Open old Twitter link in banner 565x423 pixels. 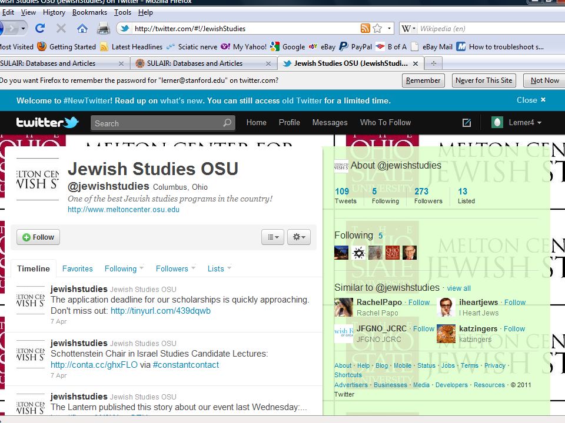tap(302, 100)
